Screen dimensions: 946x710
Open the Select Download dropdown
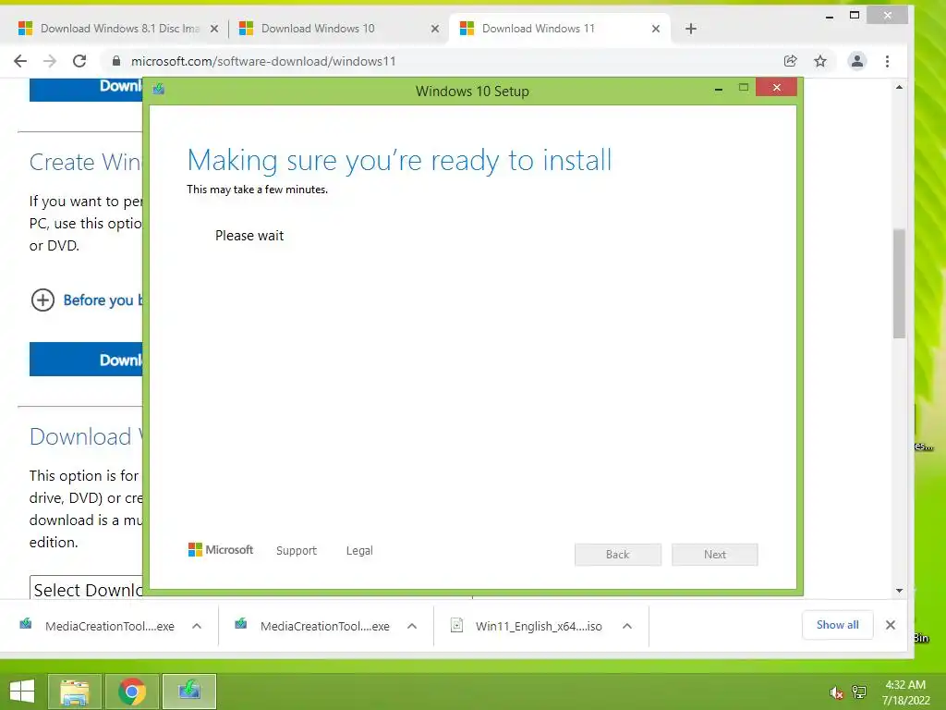point(86,587)
